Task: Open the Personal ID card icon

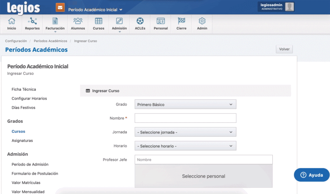Action: (x=160, y=21)
